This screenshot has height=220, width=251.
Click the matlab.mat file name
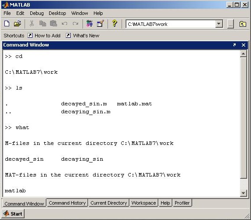[x=134, y=104]
